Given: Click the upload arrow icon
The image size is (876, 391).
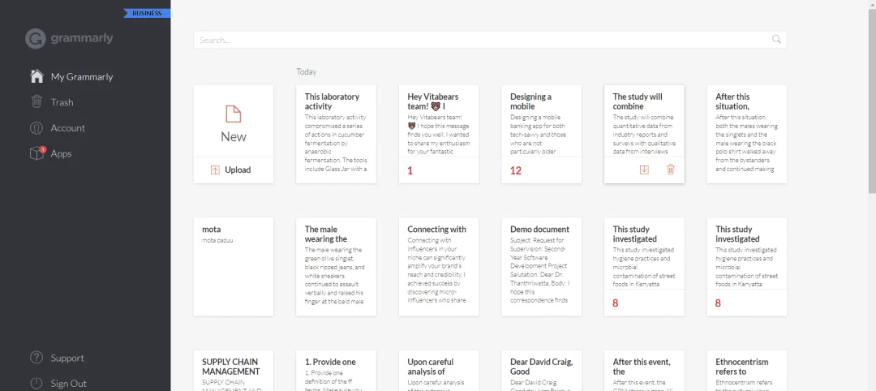Looking at the screenshot, I should 215,170.
